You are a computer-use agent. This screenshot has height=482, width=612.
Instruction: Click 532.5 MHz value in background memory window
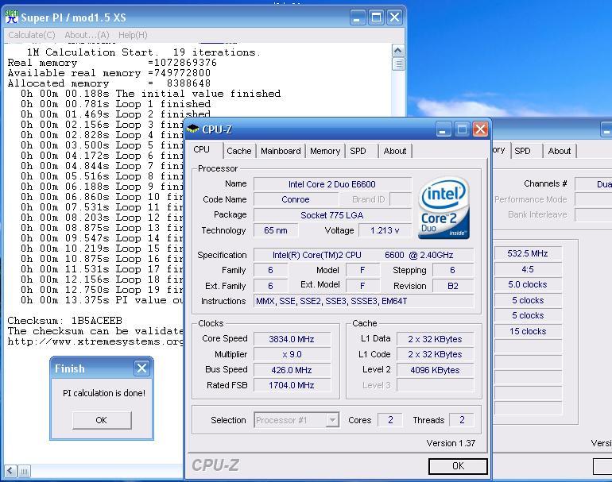pyautogui.click(x=528, y=253)
